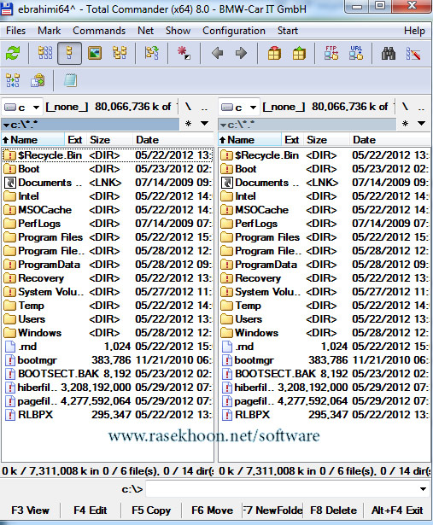Image resolution: width=433 pixels, height=525 pixels.
Task: Click the Reread source refresh icon
Action: [x=13, y=53]
